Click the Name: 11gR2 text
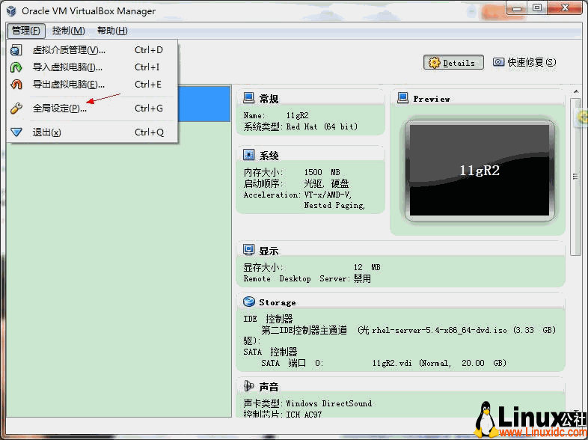 click(276, 115)
